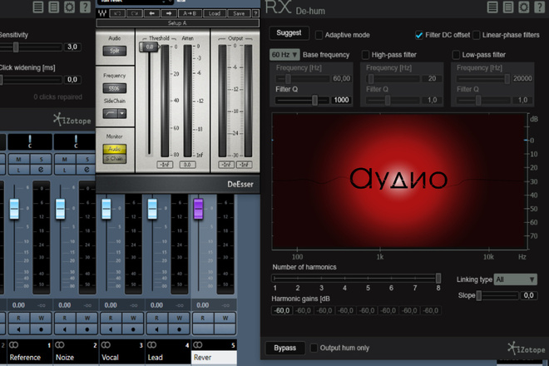Open De-hum history list icon, leftmost
This screenshot has width=549, height=366.
(492, 7)
